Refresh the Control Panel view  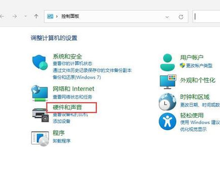coord(181,17)
